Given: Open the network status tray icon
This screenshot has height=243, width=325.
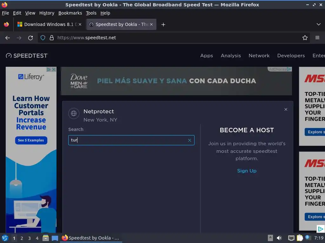Looking at the screenshot, I should click(x=291, y=238).
